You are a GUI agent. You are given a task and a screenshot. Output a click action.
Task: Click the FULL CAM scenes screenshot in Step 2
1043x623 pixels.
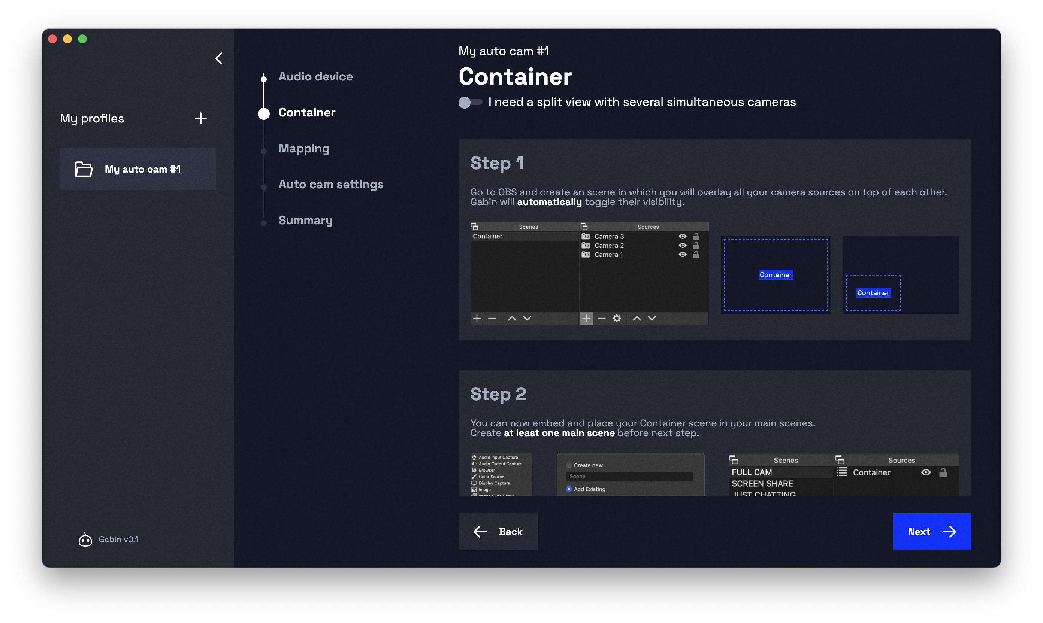[x=843, y=474]
